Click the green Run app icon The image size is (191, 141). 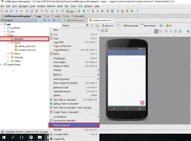pos(79,11)
